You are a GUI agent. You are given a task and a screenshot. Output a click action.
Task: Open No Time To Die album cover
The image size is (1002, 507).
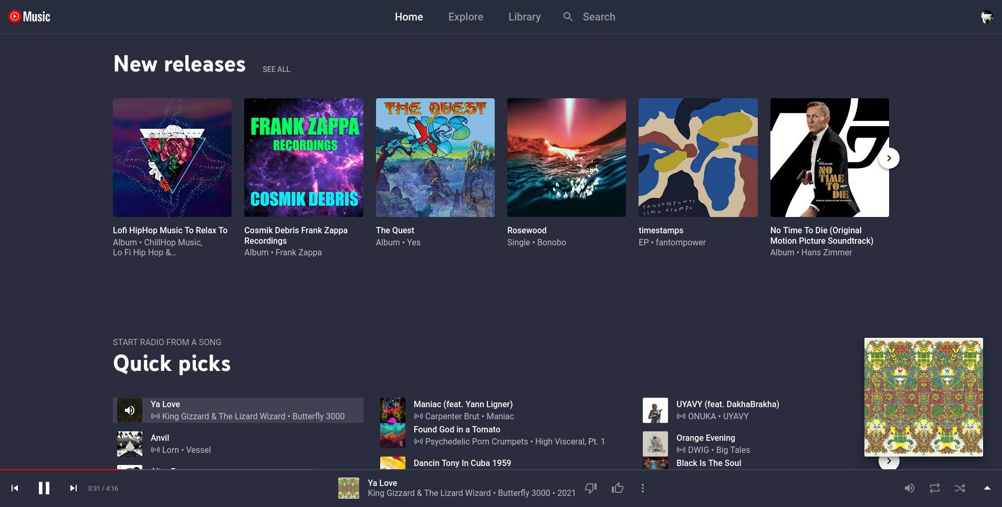[x=830, y=158]
